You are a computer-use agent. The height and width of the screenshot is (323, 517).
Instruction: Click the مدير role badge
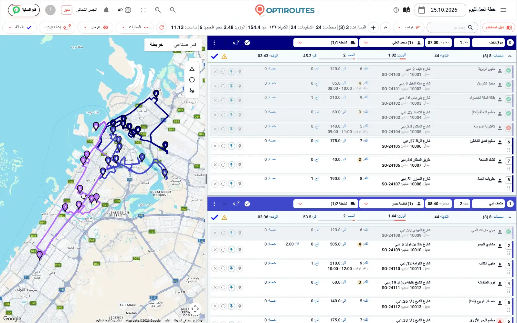[x=67, y=10]
